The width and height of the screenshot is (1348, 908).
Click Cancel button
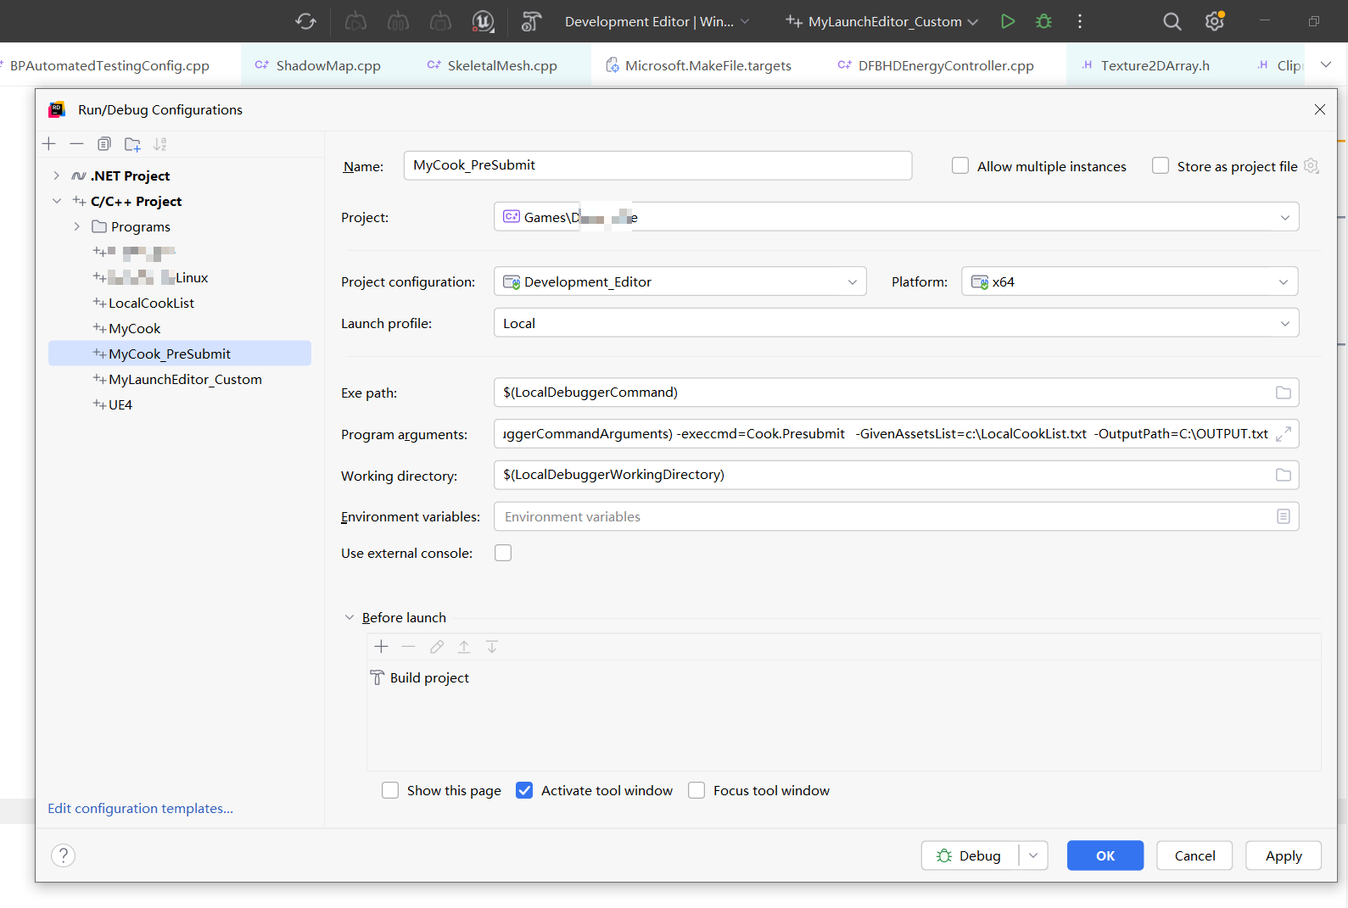click(1194, 855)
